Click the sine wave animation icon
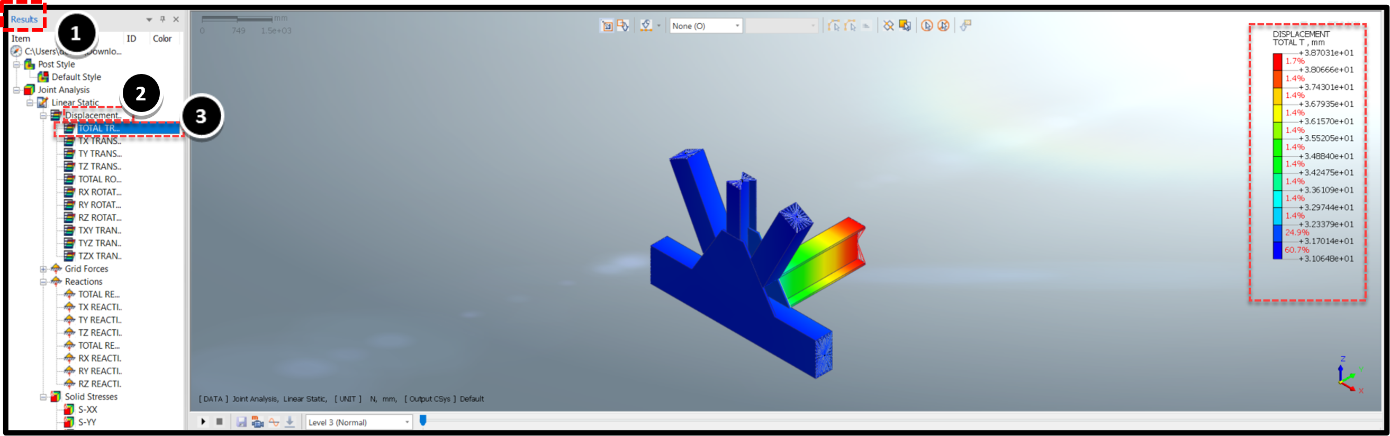This screenshot has width=1390, height=436. pyautogui.click(x=274, y=422)
